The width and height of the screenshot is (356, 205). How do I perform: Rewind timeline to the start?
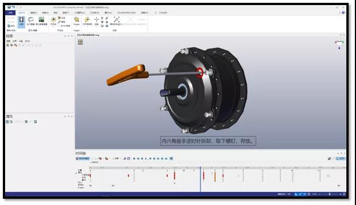(134, 159)
